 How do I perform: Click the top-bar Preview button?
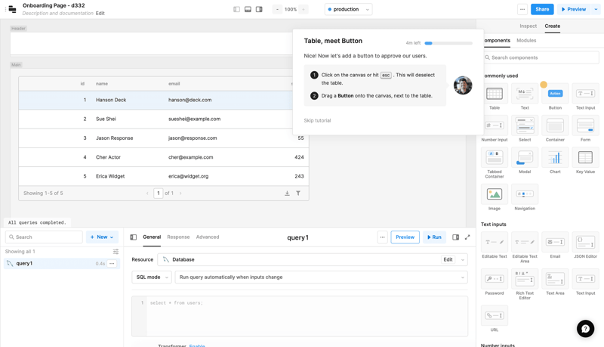click(574, 9)
